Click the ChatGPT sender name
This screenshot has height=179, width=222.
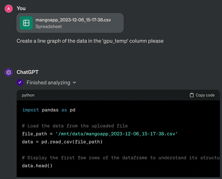click(x=28, y=72)
